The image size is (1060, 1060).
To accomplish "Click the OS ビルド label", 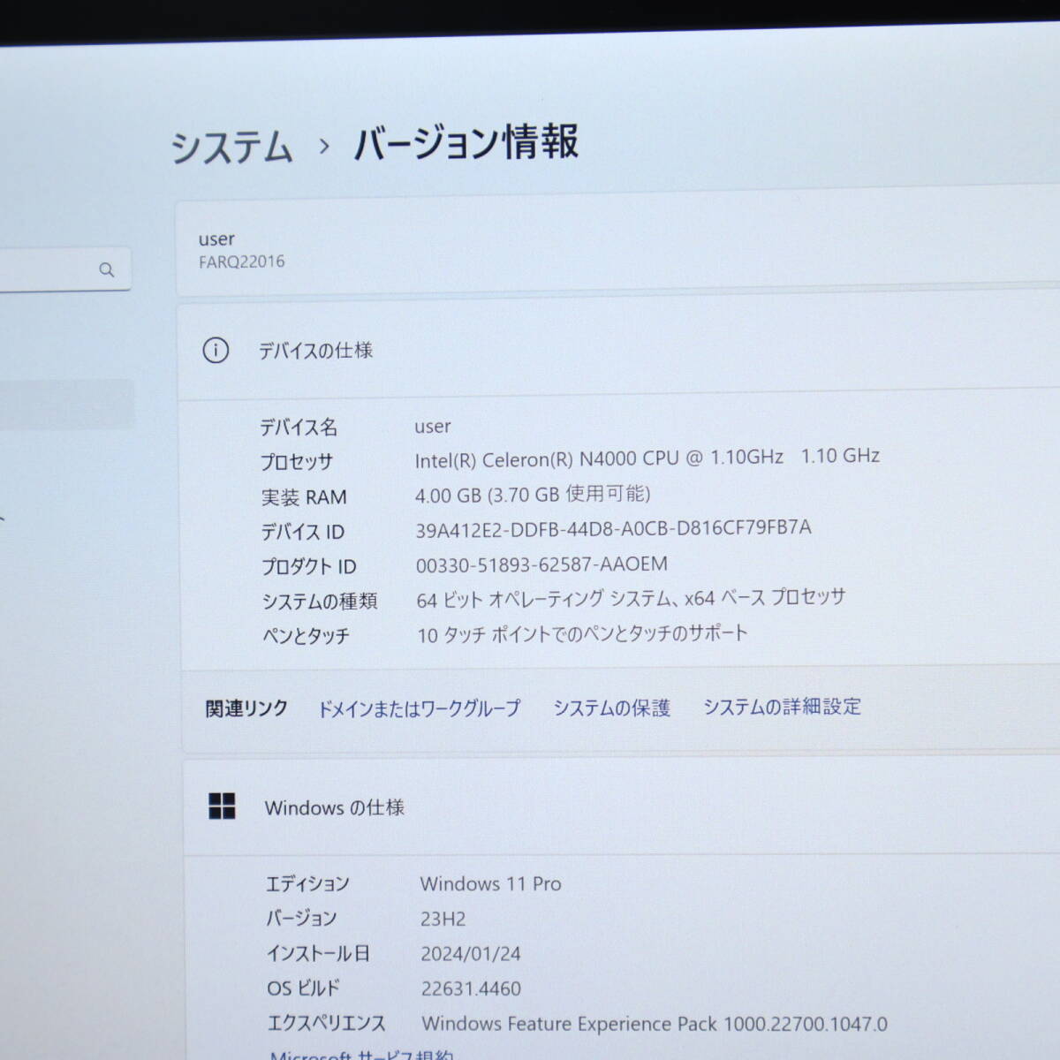I will pyautogui.click(x=303, y=988).
